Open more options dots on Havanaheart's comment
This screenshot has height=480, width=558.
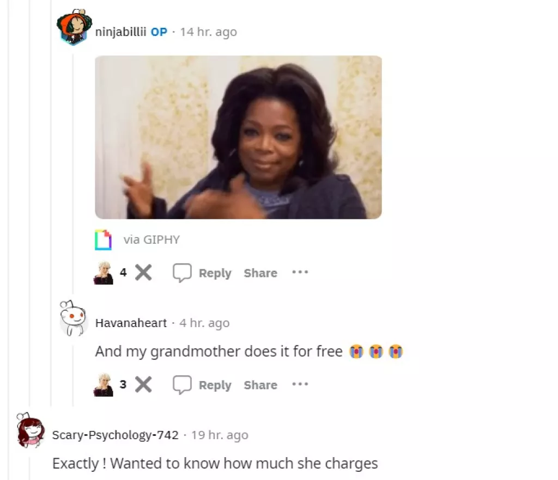pos(300,384)
